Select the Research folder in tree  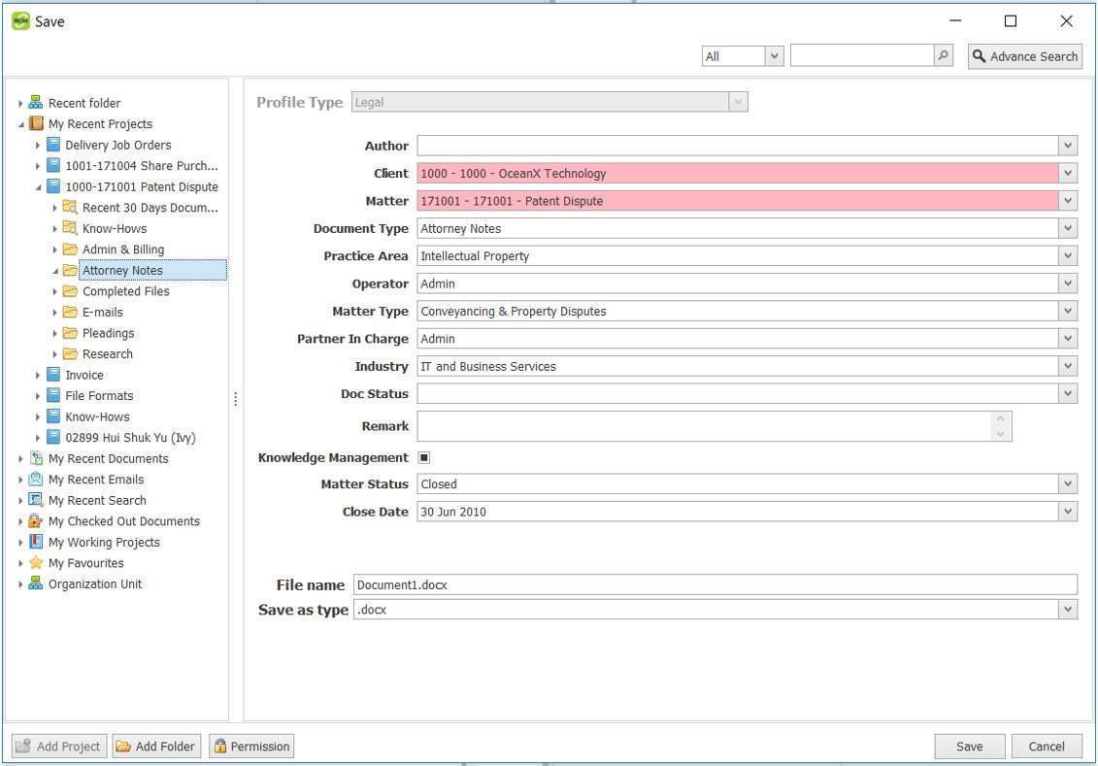pos(107,353)
